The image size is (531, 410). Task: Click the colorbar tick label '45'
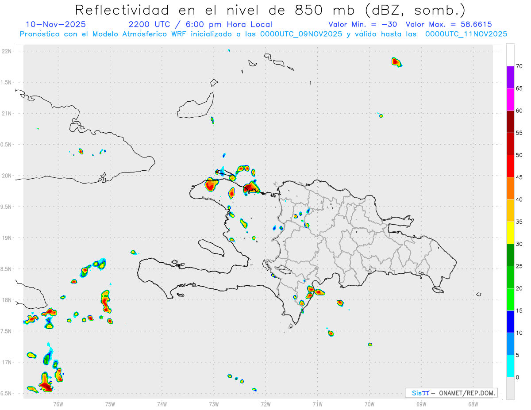coord(519,177)
